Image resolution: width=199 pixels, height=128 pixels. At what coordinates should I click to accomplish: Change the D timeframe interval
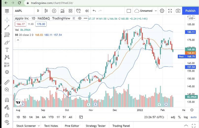38,11
